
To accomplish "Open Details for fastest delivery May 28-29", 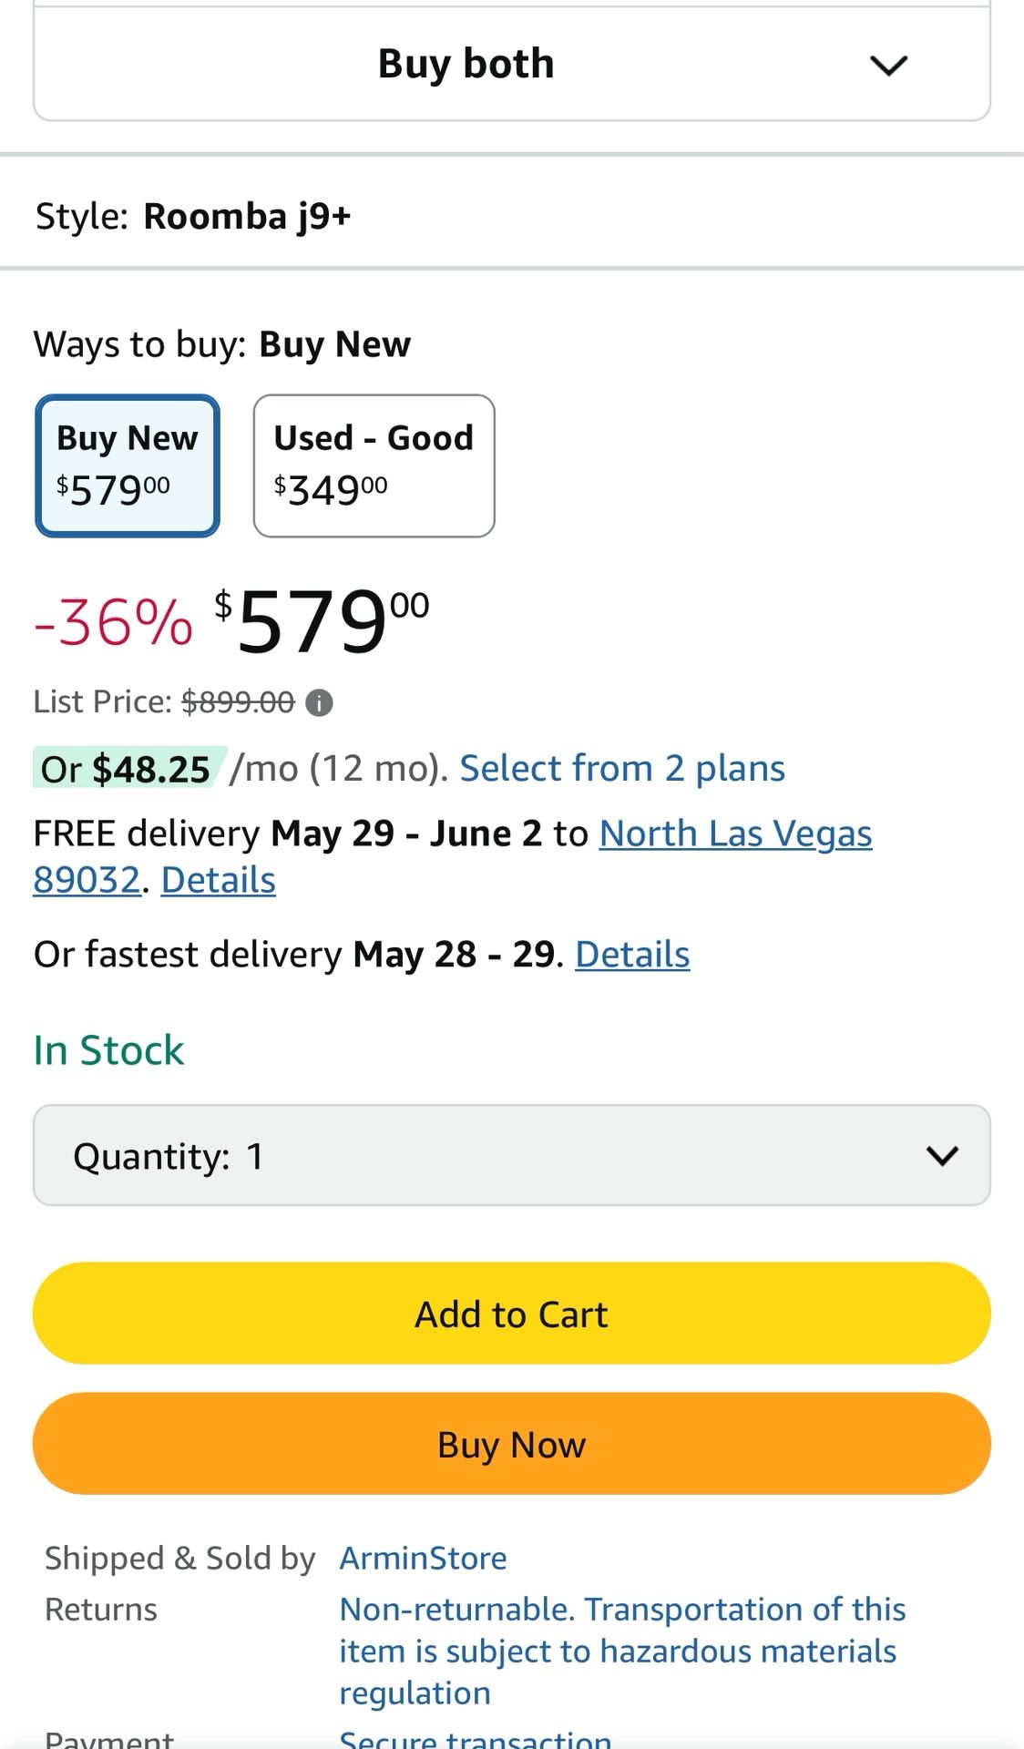I will tap(631, 954).
